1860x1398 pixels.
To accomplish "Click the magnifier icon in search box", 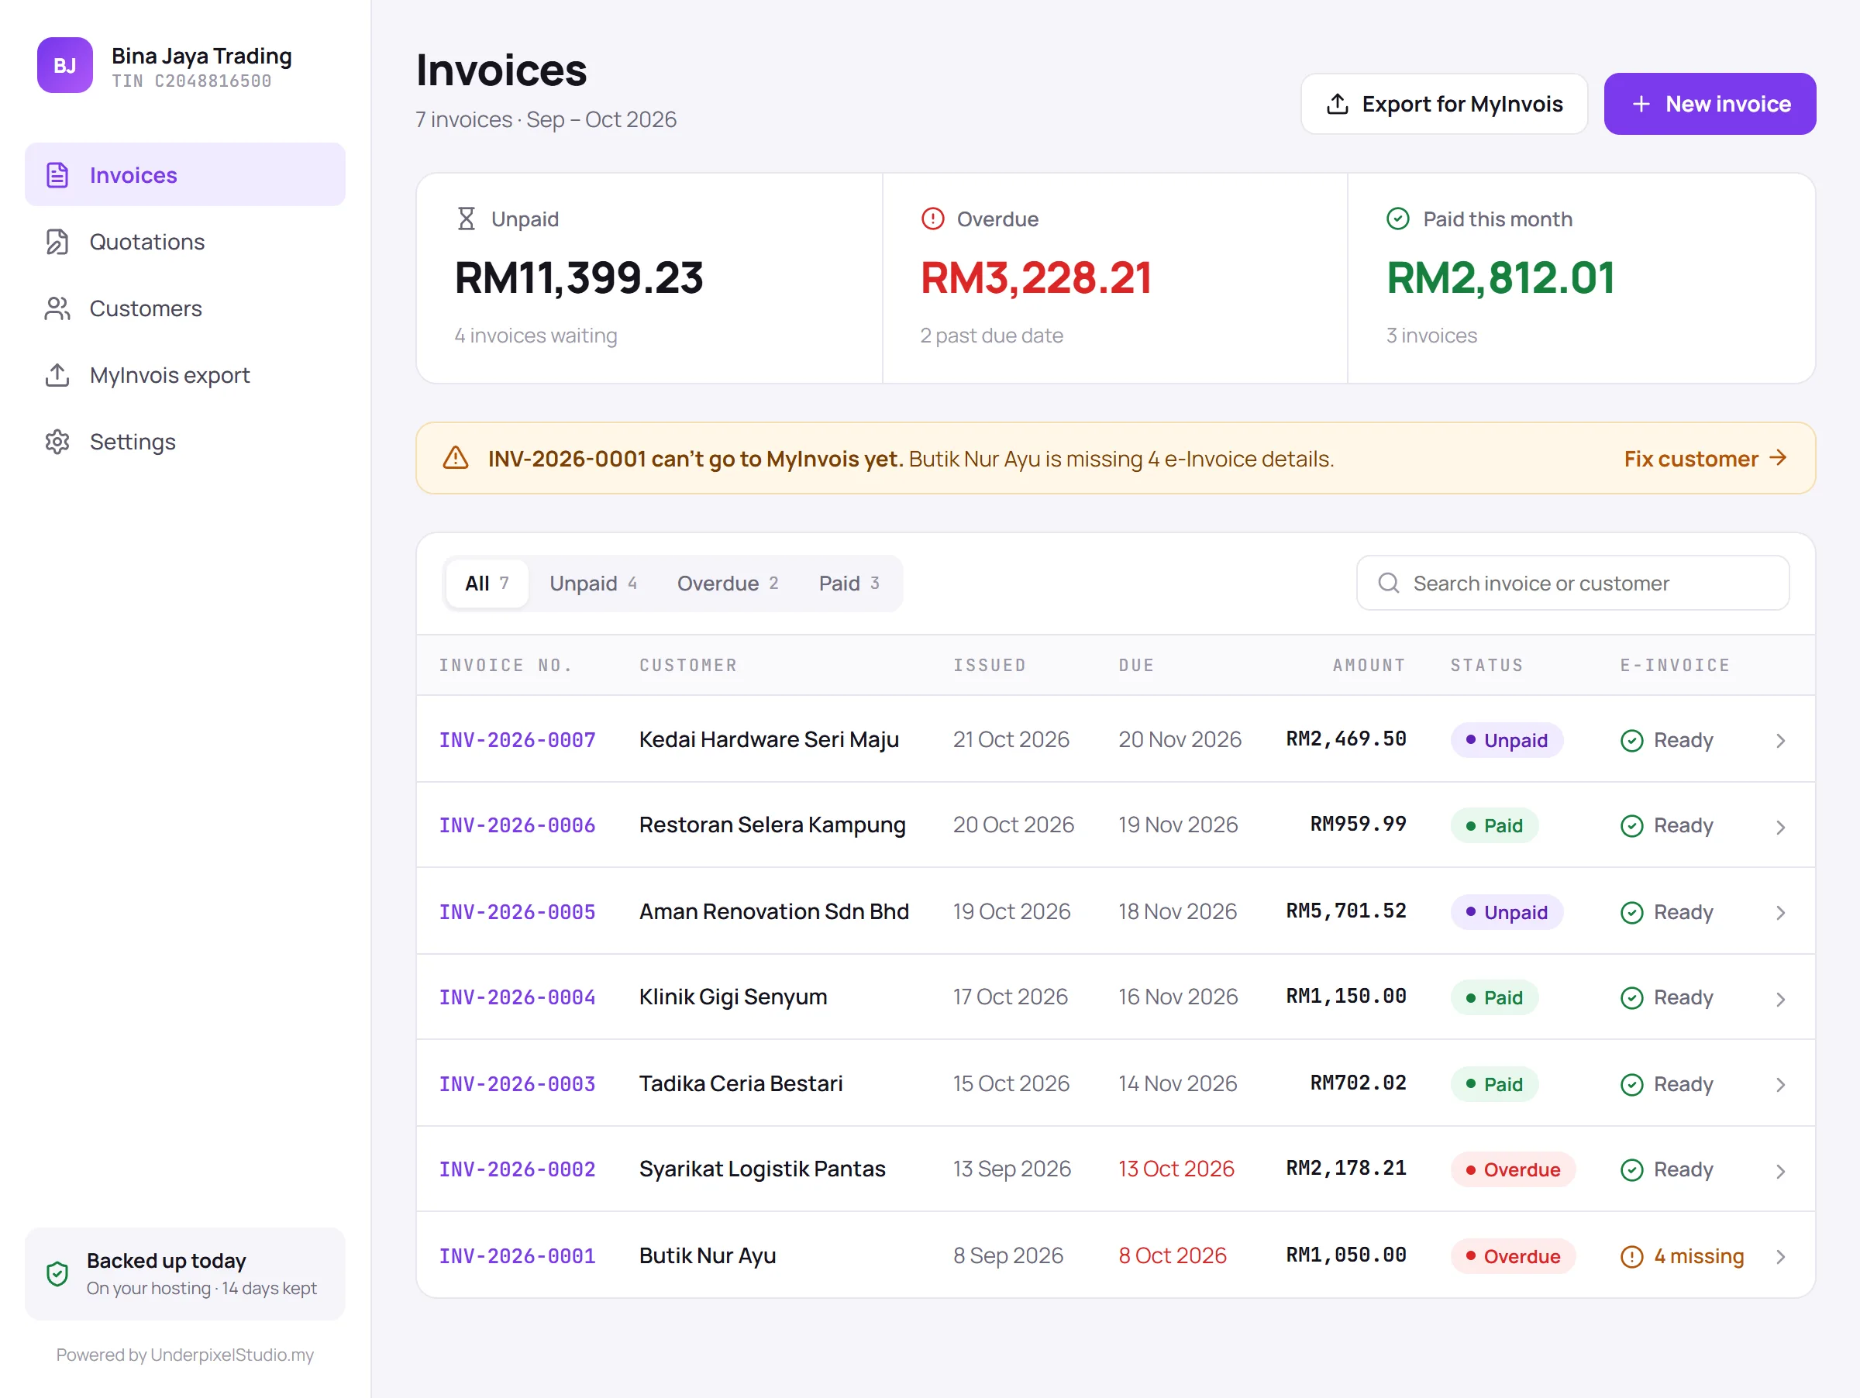I will click(1389, 583).
